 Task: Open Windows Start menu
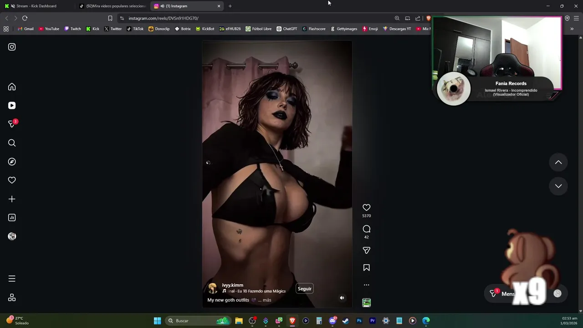point(157,321)
